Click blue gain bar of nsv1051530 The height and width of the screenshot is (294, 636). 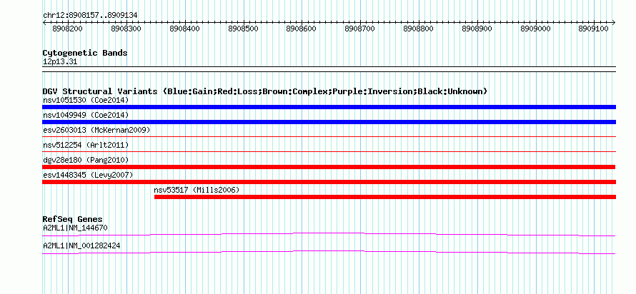pos(329,107)
